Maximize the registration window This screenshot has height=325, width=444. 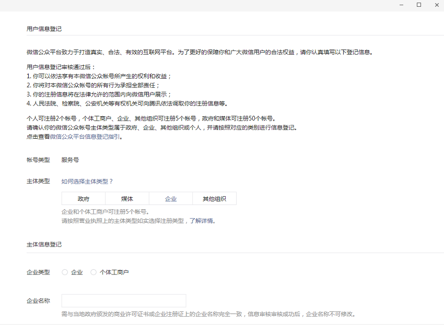pos(419,5)
